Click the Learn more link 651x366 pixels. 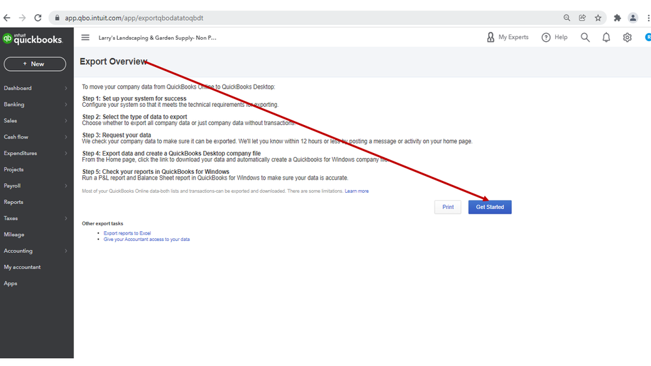(x=356, y=191)
